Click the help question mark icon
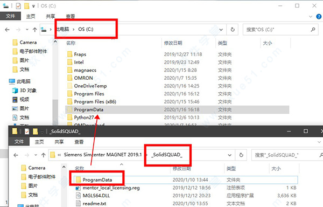The height and width of the screenshot is (207, 323). 319,17
